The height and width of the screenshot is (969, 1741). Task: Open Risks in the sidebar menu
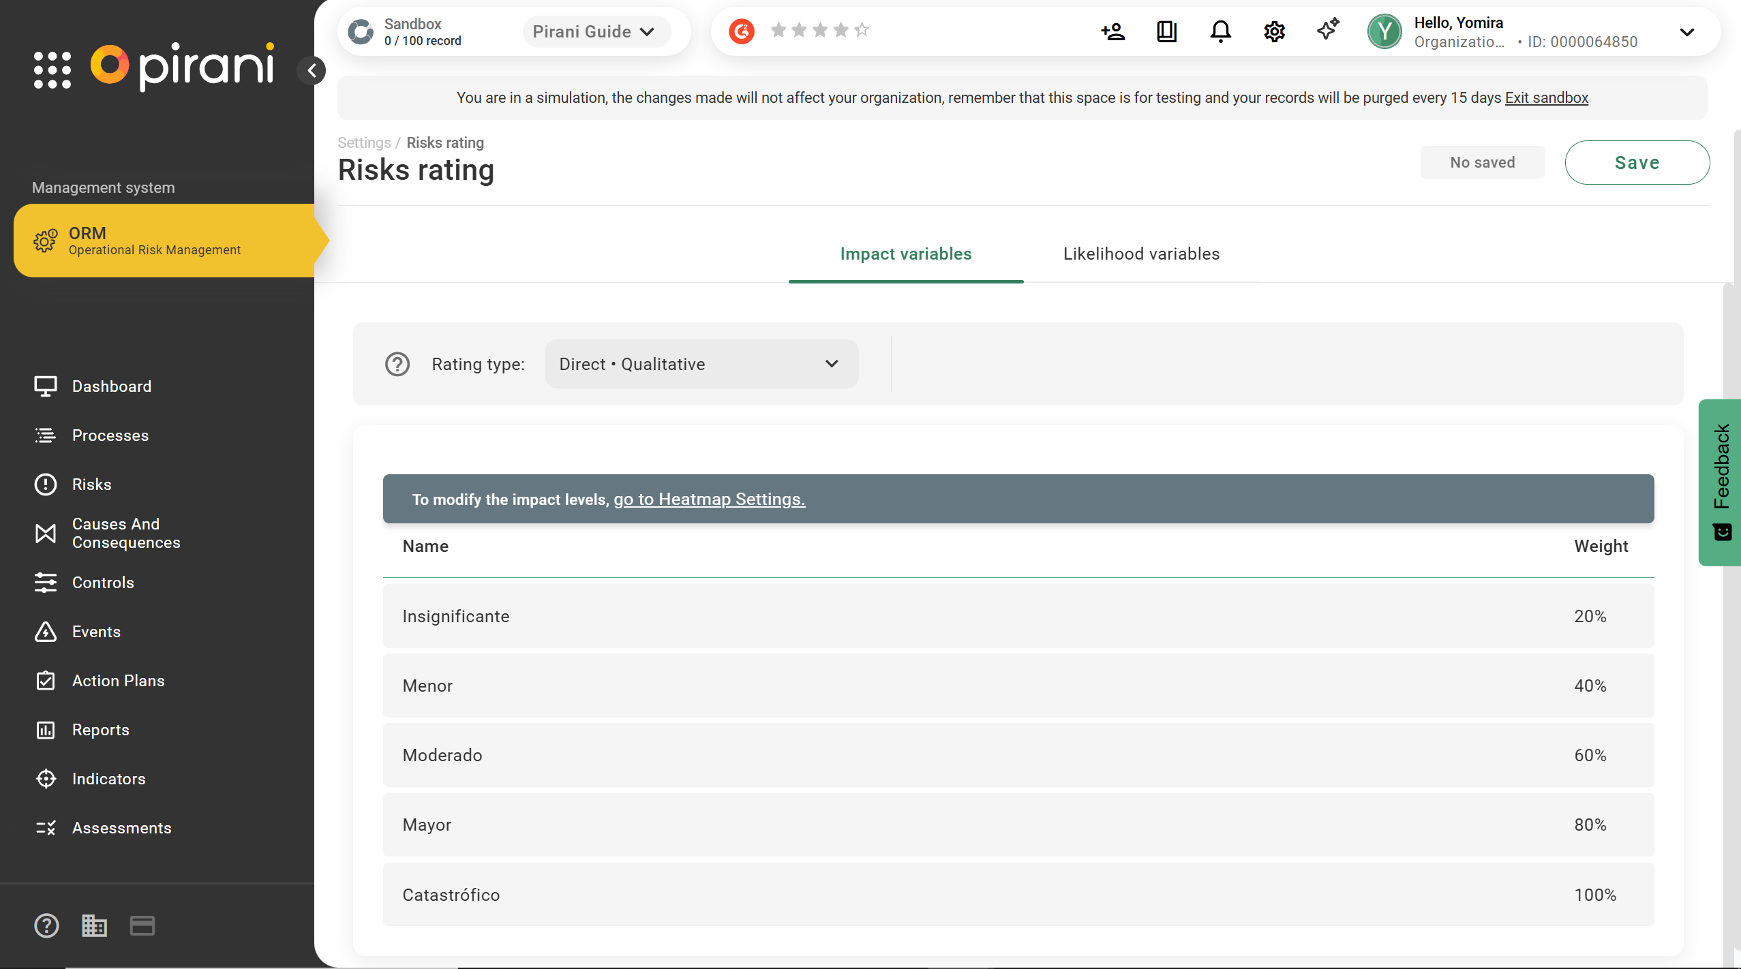coord(91,484)
